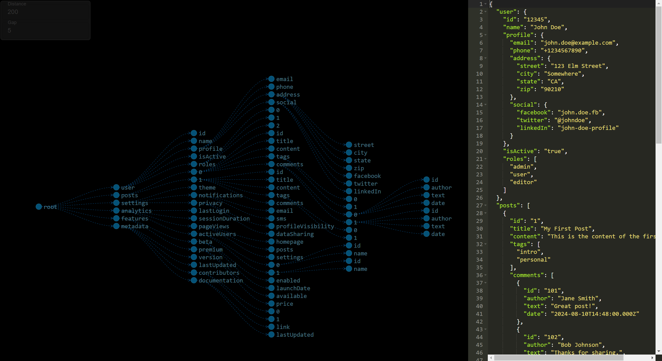This screenshot has height=361, width=662.
Task: Click the isActive node circle
Action: click(x=194, y=156)
